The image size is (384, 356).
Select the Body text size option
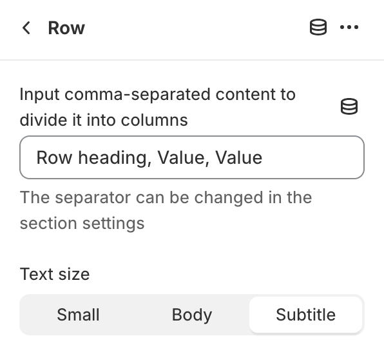pyautogui.click(x=192, y=315)
